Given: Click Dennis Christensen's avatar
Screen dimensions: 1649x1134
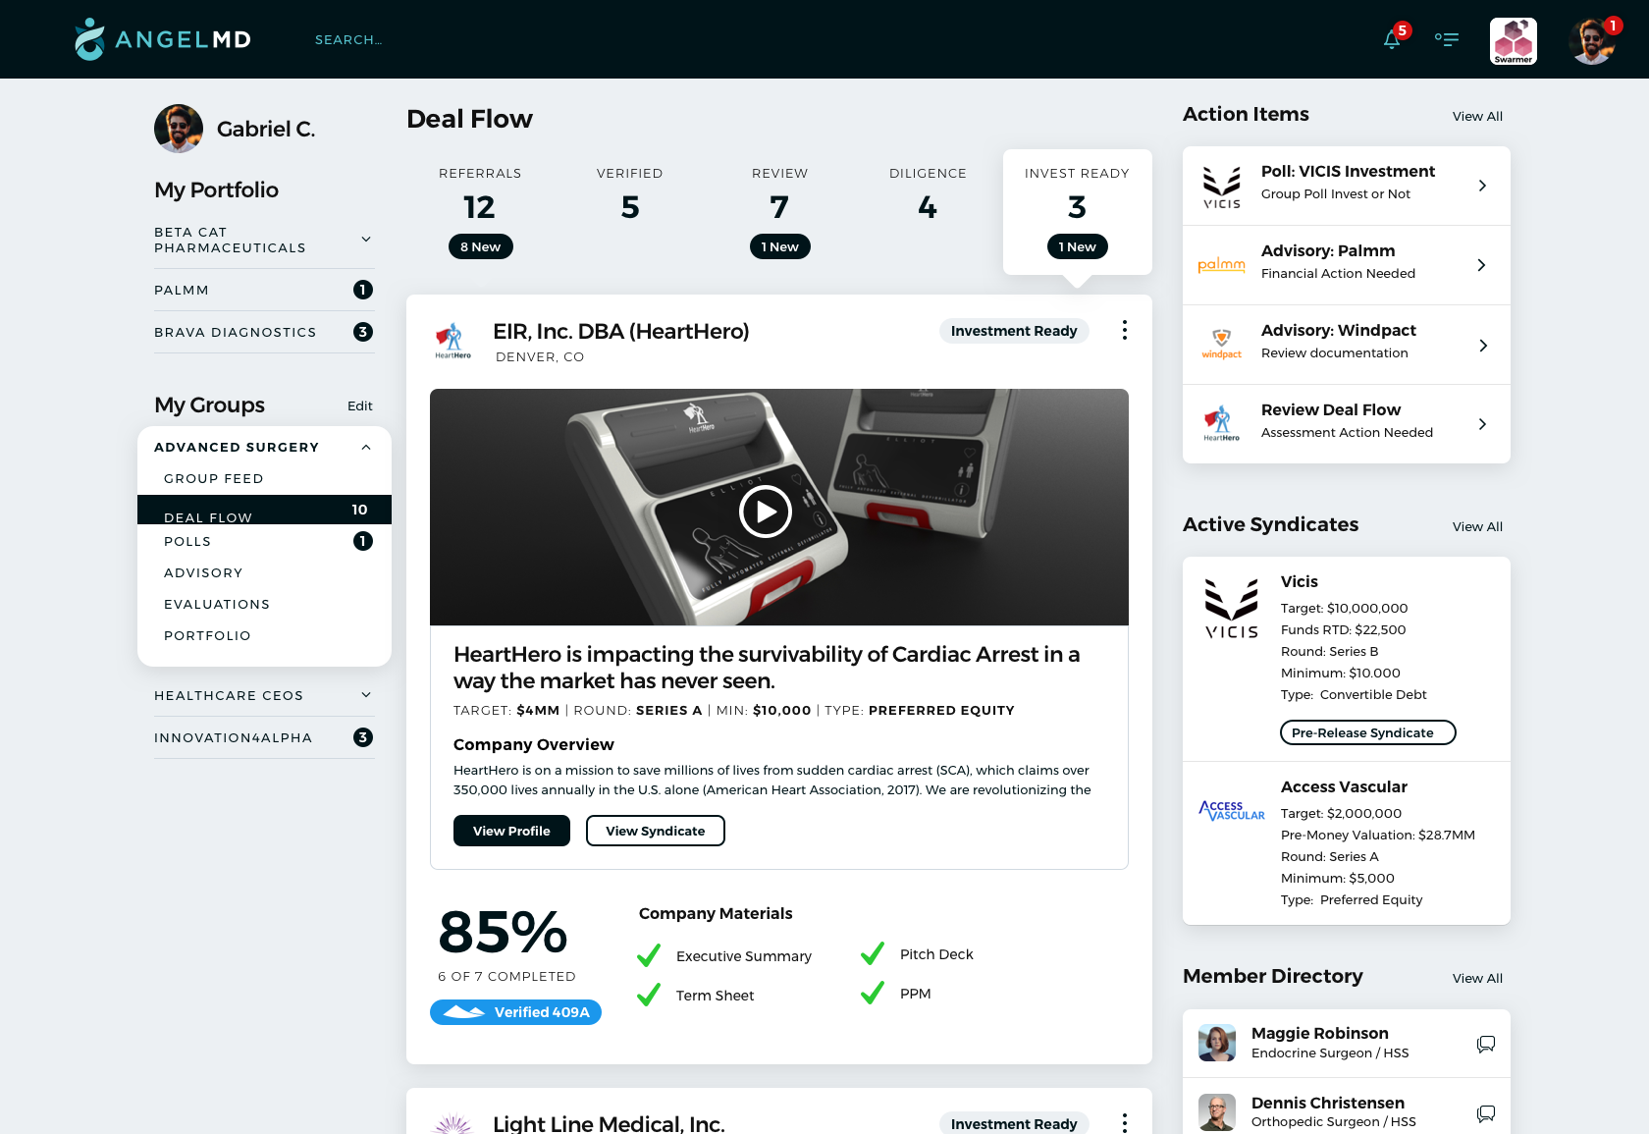Looking at the screenshot, I should [1217, 1112].
